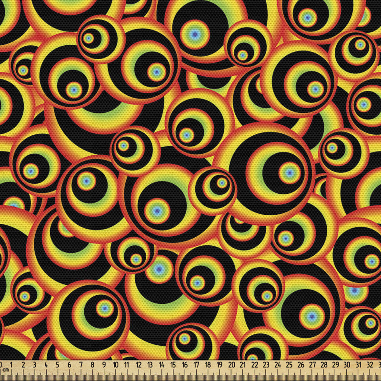Click the ruler number 28
381x381 pixels.
click(x=324, y=365)
